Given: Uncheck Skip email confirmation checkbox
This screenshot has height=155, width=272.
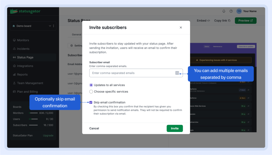Looking at the screenshot, I should pyautogui.click(x=91, y=102).
